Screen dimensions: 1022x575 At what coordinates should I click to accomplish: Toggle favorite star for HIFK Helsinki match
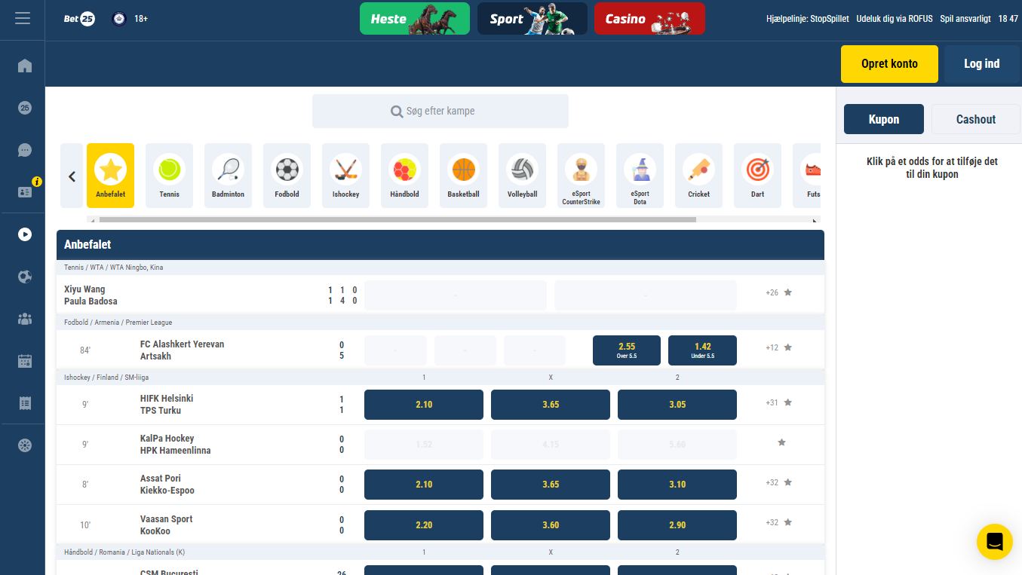tap(788, 403)
